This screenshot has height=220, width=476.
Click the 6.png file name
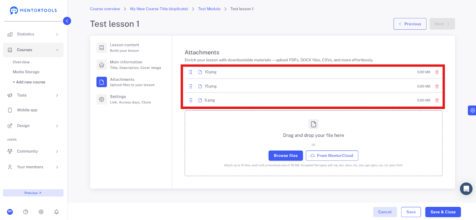point(210,100)
